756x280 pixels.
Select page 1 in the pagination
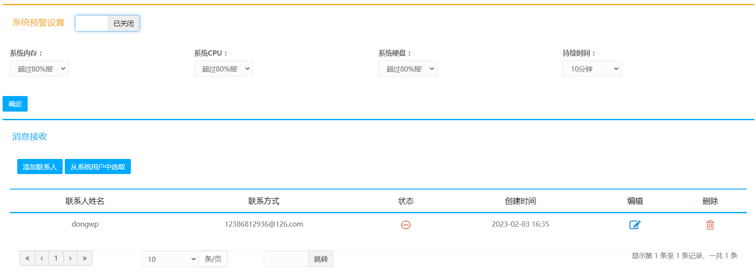[x=56, y=258]
